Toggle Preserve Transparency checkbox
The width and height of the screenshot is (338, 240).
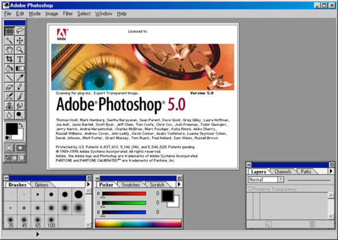point(250,189)
